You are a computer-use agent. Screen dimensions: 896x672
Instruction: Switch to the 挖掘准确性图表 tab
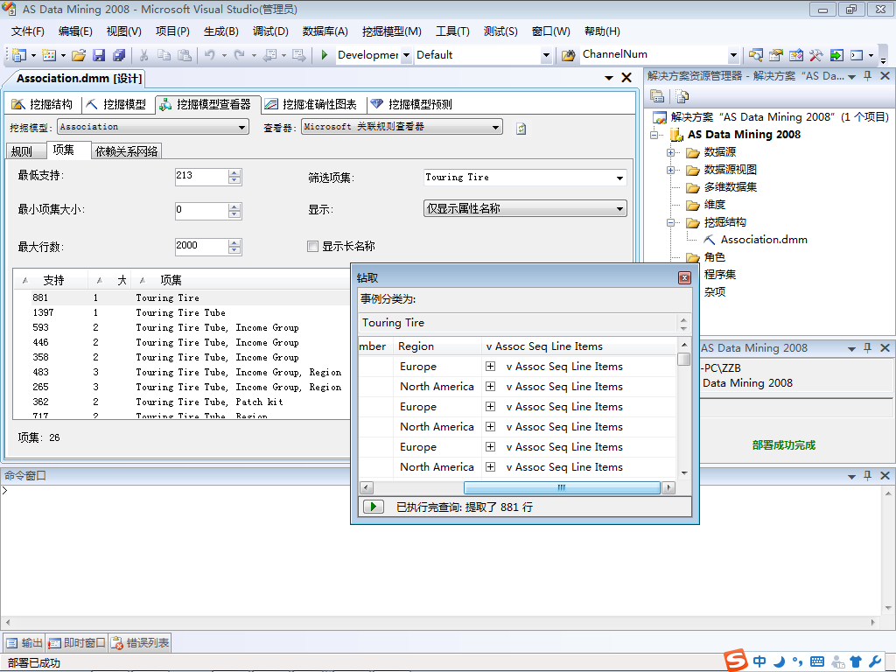(311, 104)
